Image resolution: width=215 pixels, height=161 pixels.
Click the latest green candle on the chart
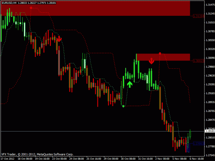(x=190, y=134)
